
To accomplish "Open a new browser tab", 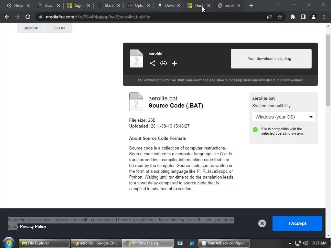I will [251, 5].
